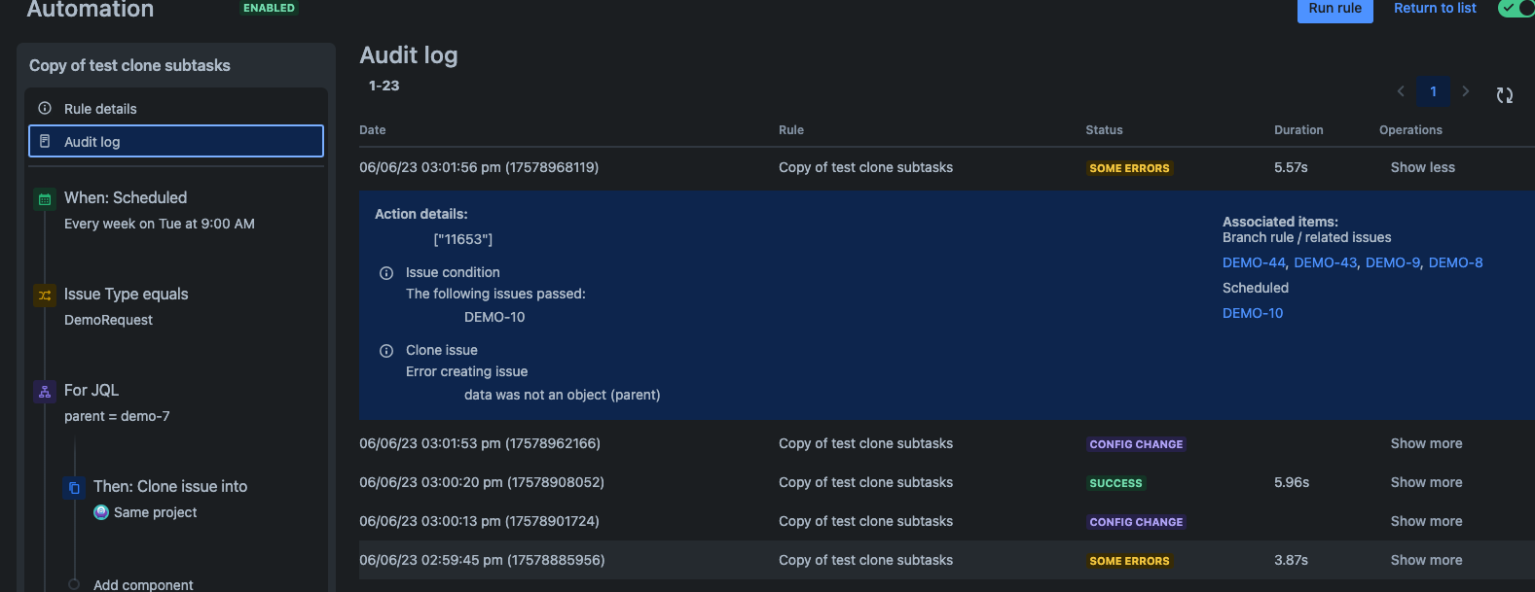This screenshot has width=1535, height=592.
Task: Select page 1 of audit log
Action: click(x=1433, y=91)
